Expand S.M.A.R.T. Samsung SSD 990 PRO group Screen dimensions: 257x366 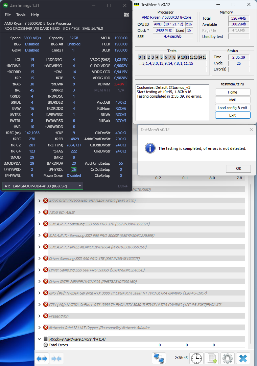click(39, 224)
